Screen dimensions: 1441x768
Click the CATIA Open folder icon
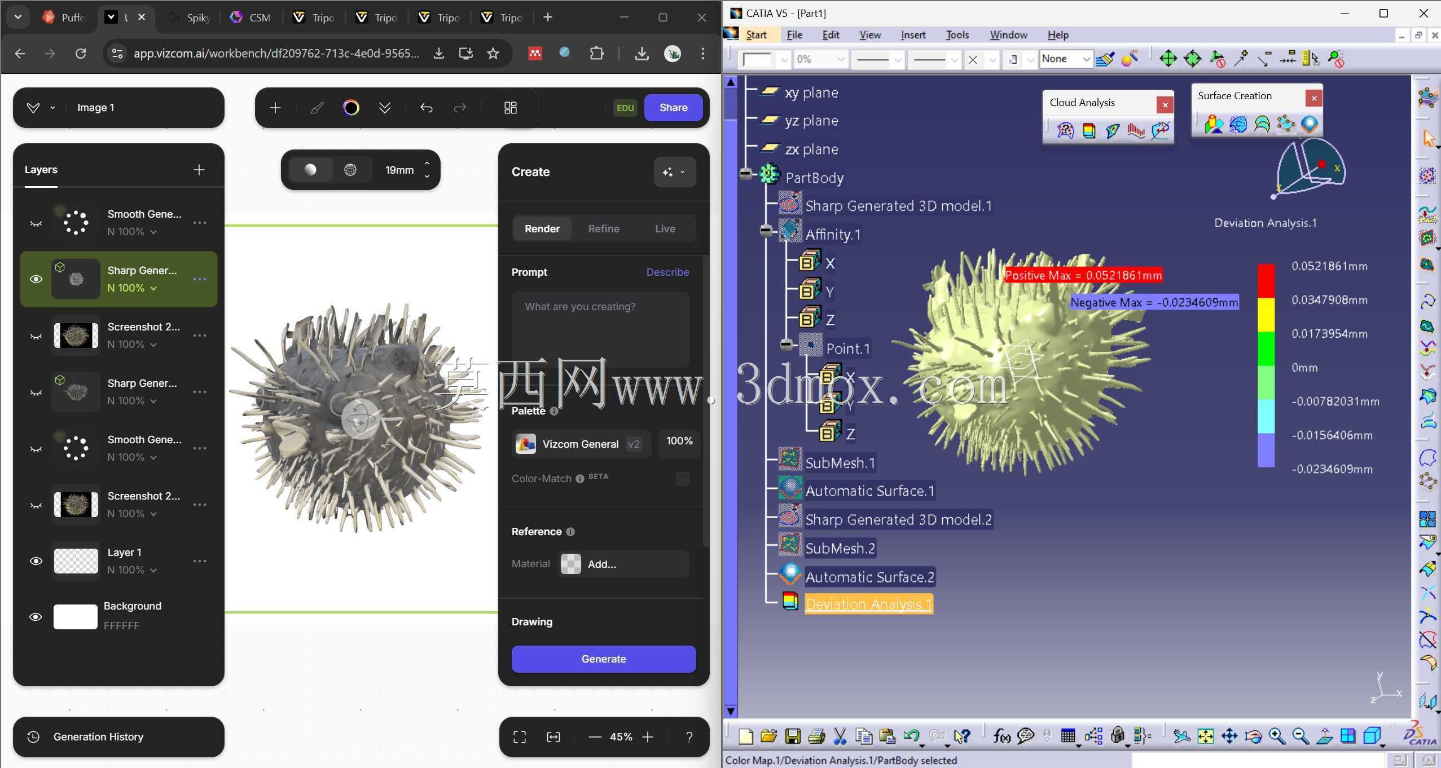[x=768, y=736]
